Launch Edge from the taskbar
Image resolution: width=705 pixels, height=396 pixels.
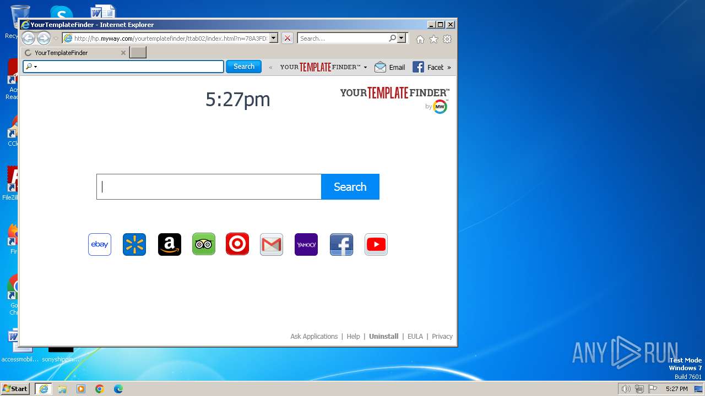[118, 389]
